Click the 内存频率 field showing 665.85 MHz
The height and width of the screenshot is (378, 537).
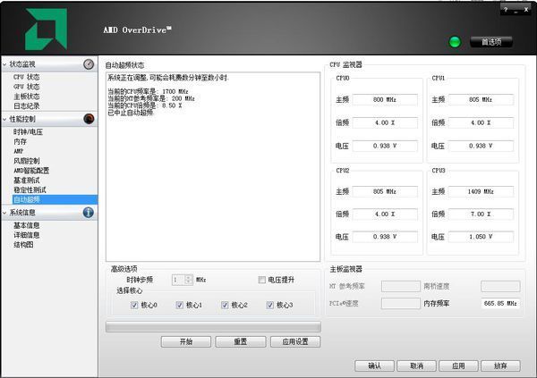click(500, 304)
